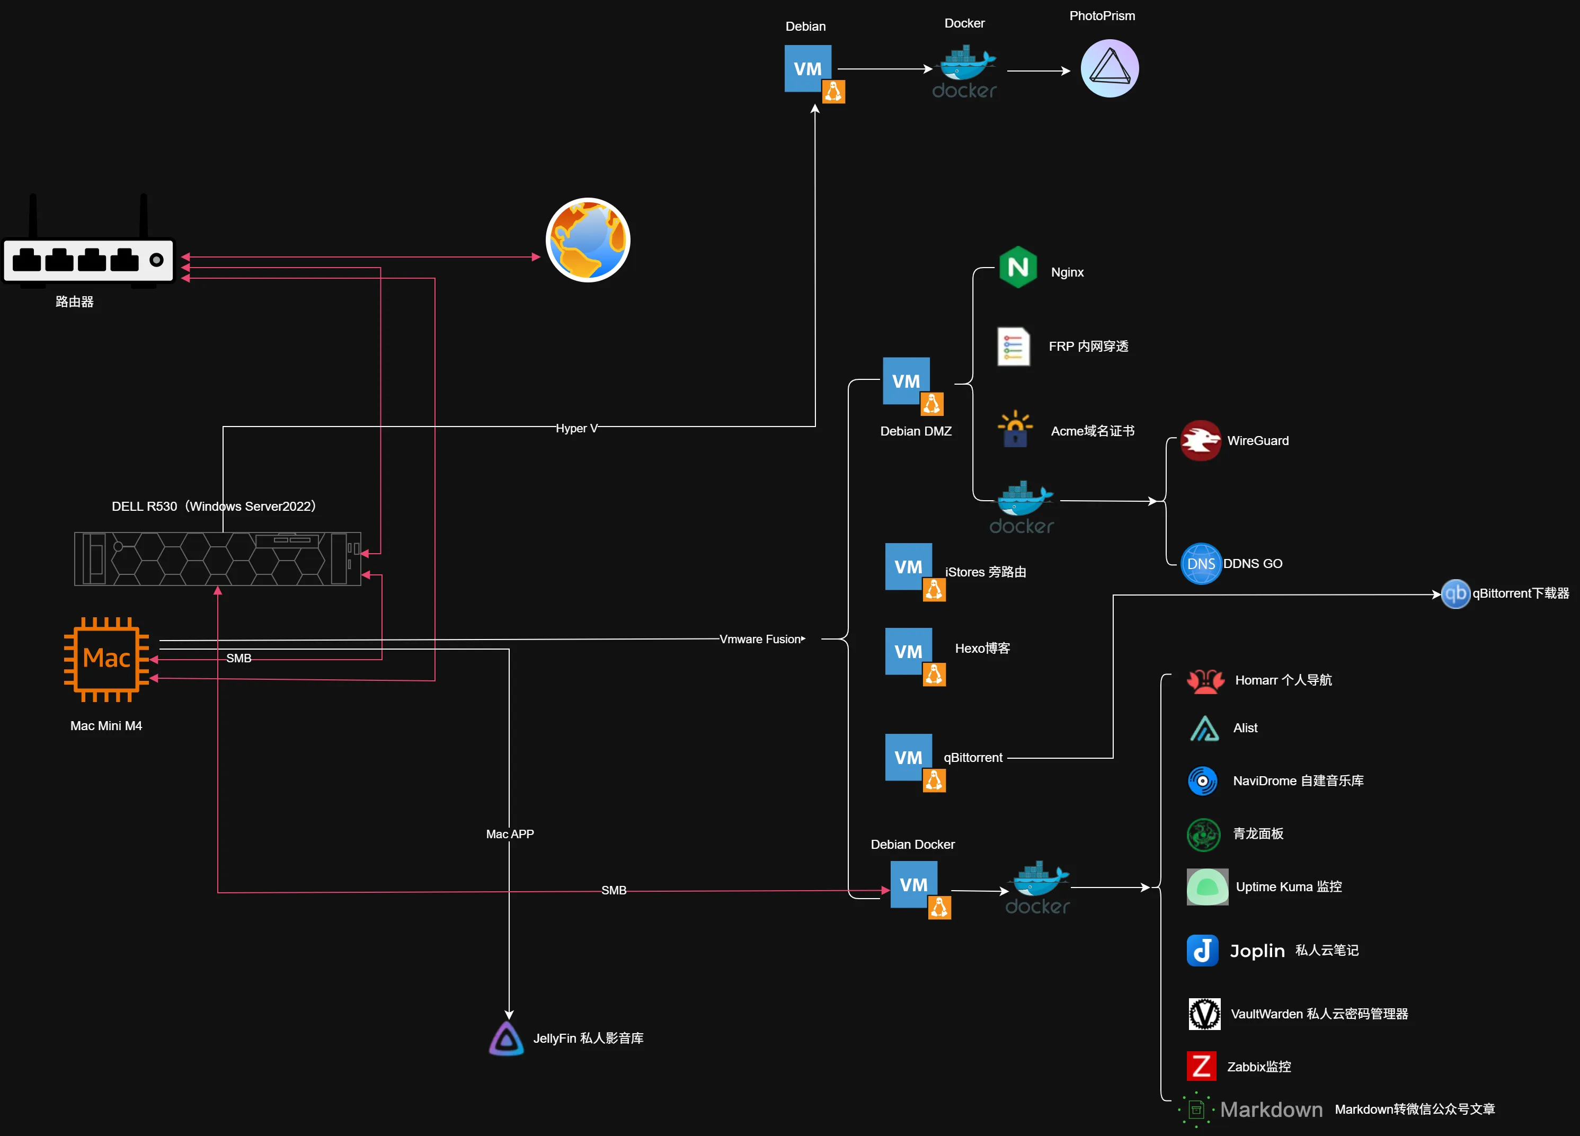Click the Acme certificate padlock icon
This screenshot has height=1136, width=1580.
(x=1015, y=428)
